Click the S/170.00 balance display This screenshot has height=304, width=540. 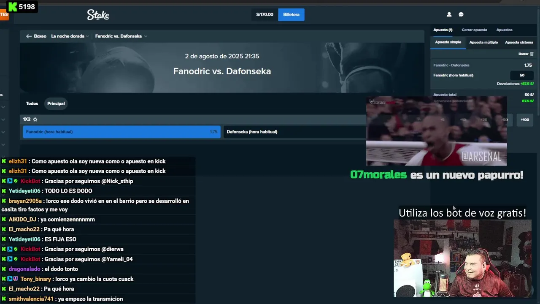point(265,14)
